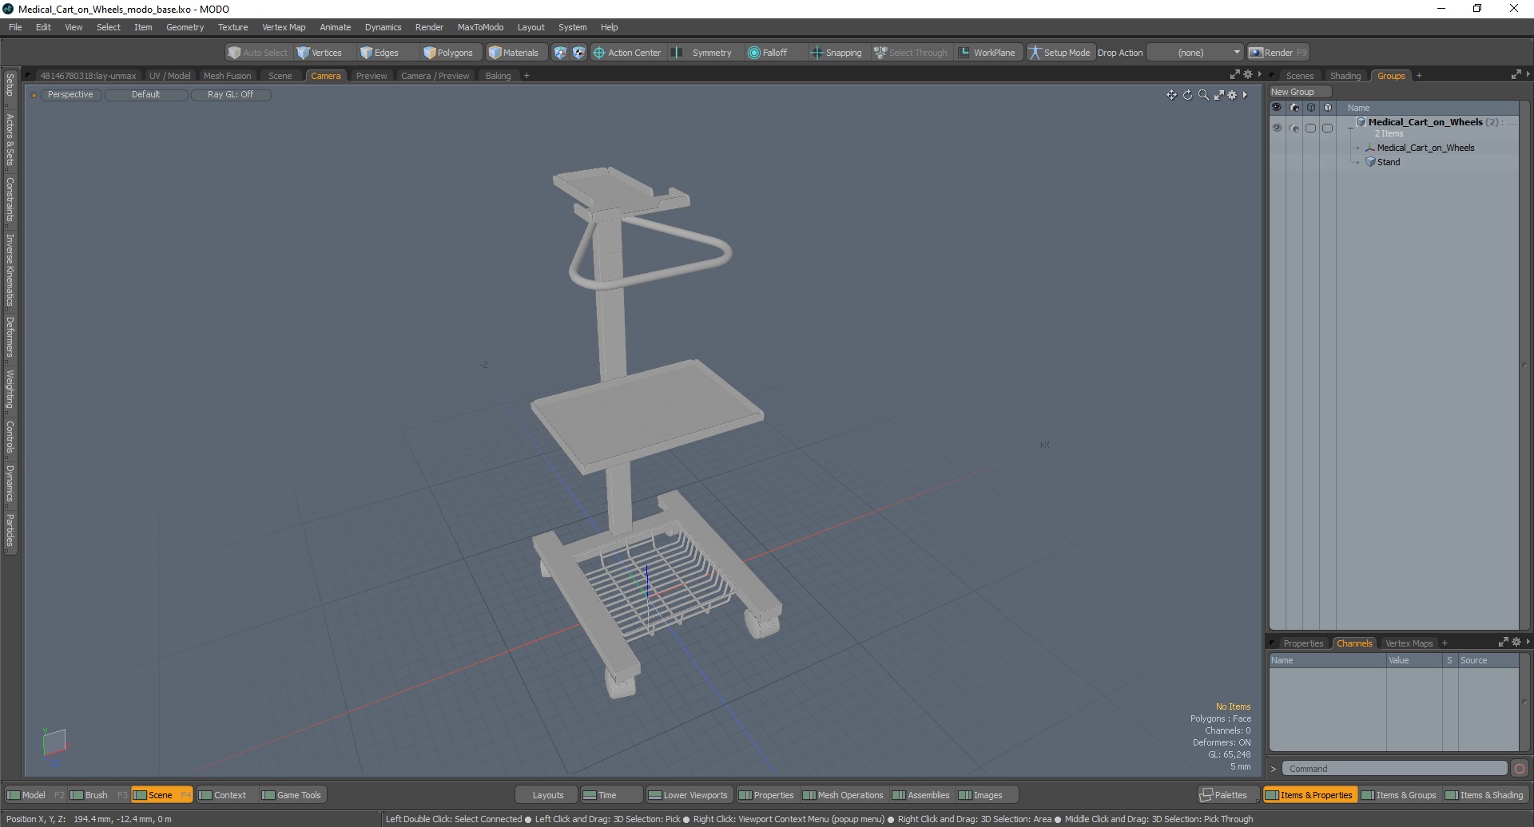Toggle WorkPlane
This screenshot has height=827, width=1534.
987,53
